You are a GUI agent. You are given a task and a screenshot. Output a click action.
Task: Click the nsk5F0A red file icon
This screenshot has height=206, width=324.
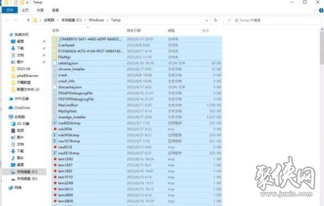click(x=55, y=129)
